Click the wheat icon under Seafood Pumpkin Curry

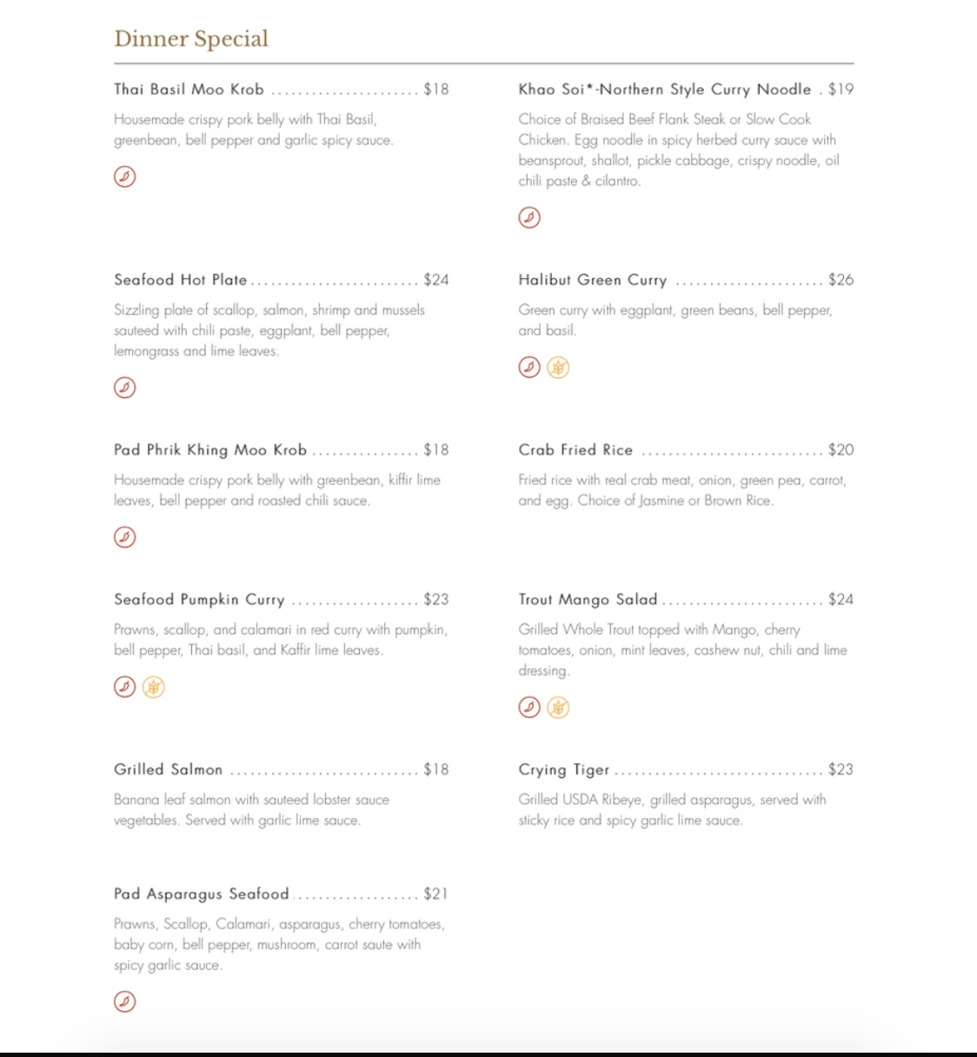[x=154, y=688]
